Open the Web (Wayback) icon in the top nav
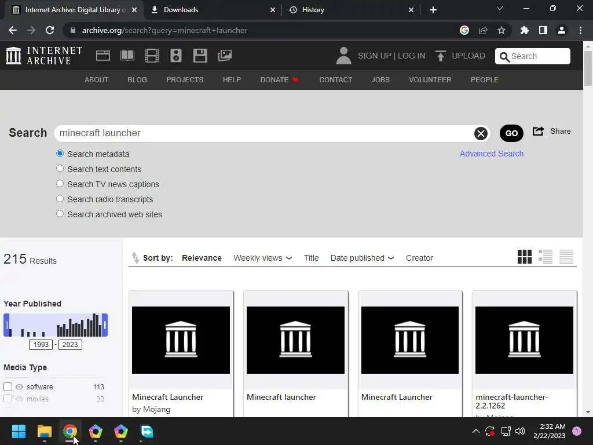 (103, 56)
